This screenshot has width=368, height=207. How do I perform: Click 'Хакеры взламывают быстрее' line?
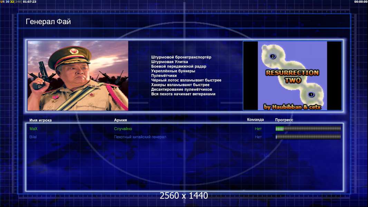pyautogui.click(x=180, y=85)
